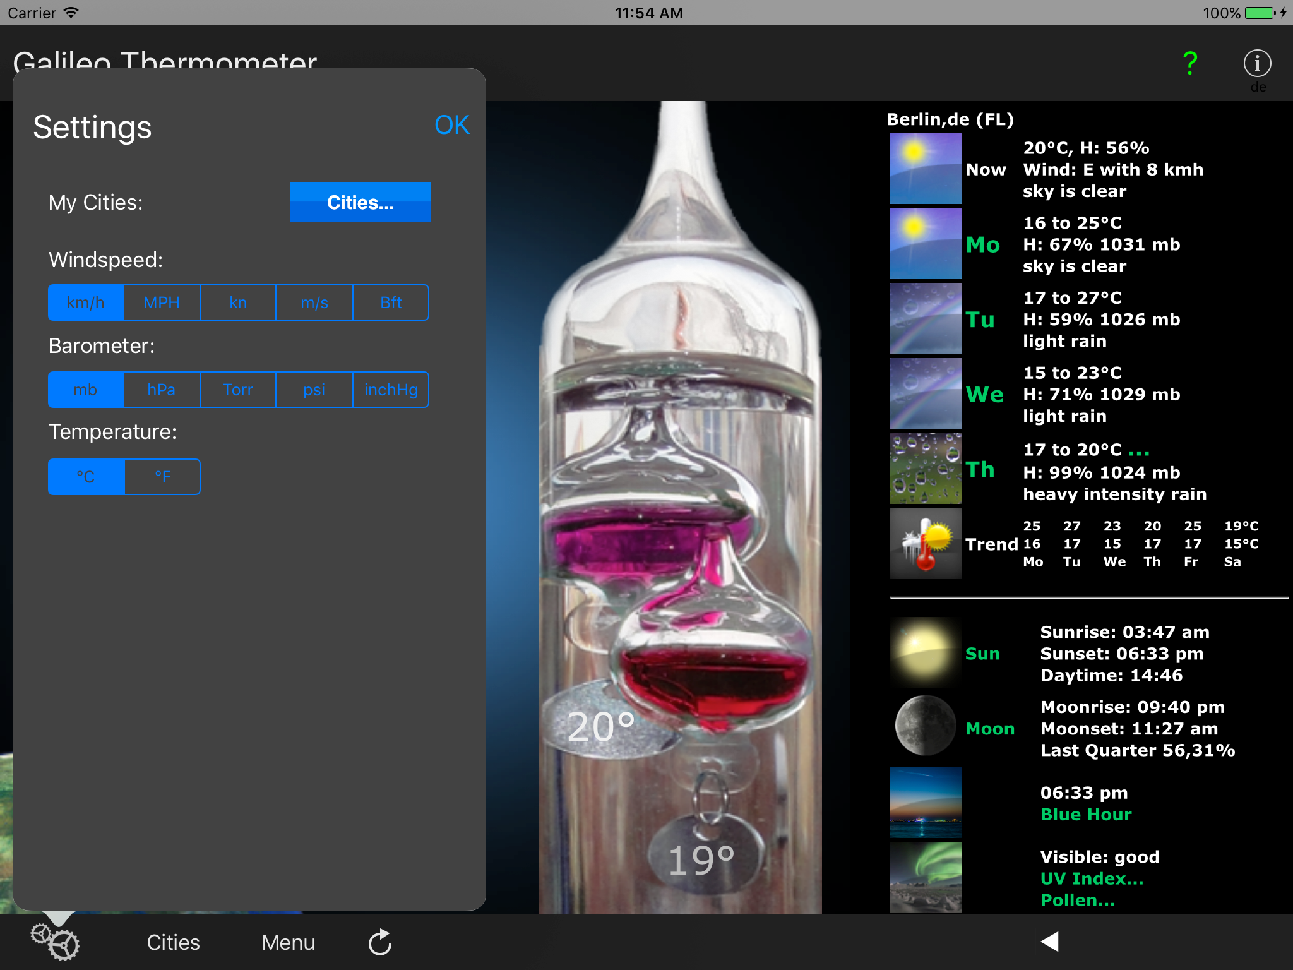
Task: Select inchHg barometer unit
Action: pos(391,390)
